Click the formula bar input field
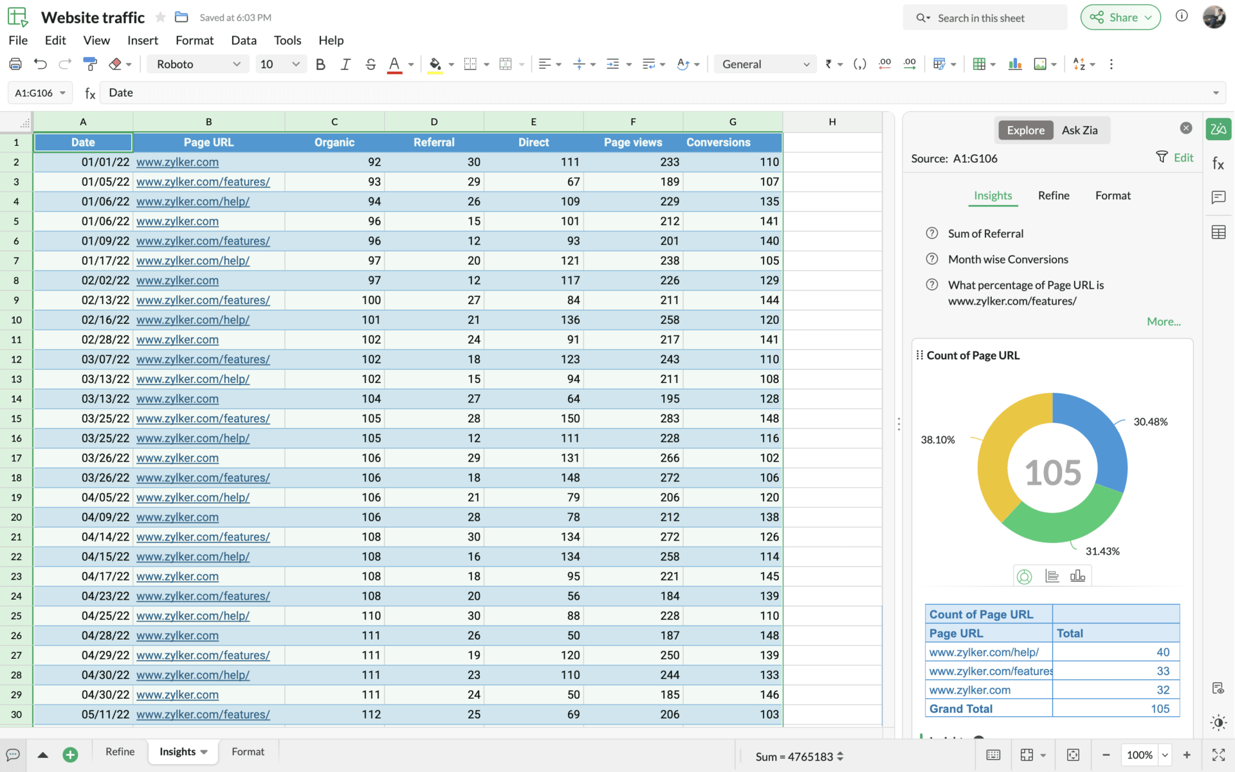Viewport: 1235px width, 772px height. tap(386, 93)
